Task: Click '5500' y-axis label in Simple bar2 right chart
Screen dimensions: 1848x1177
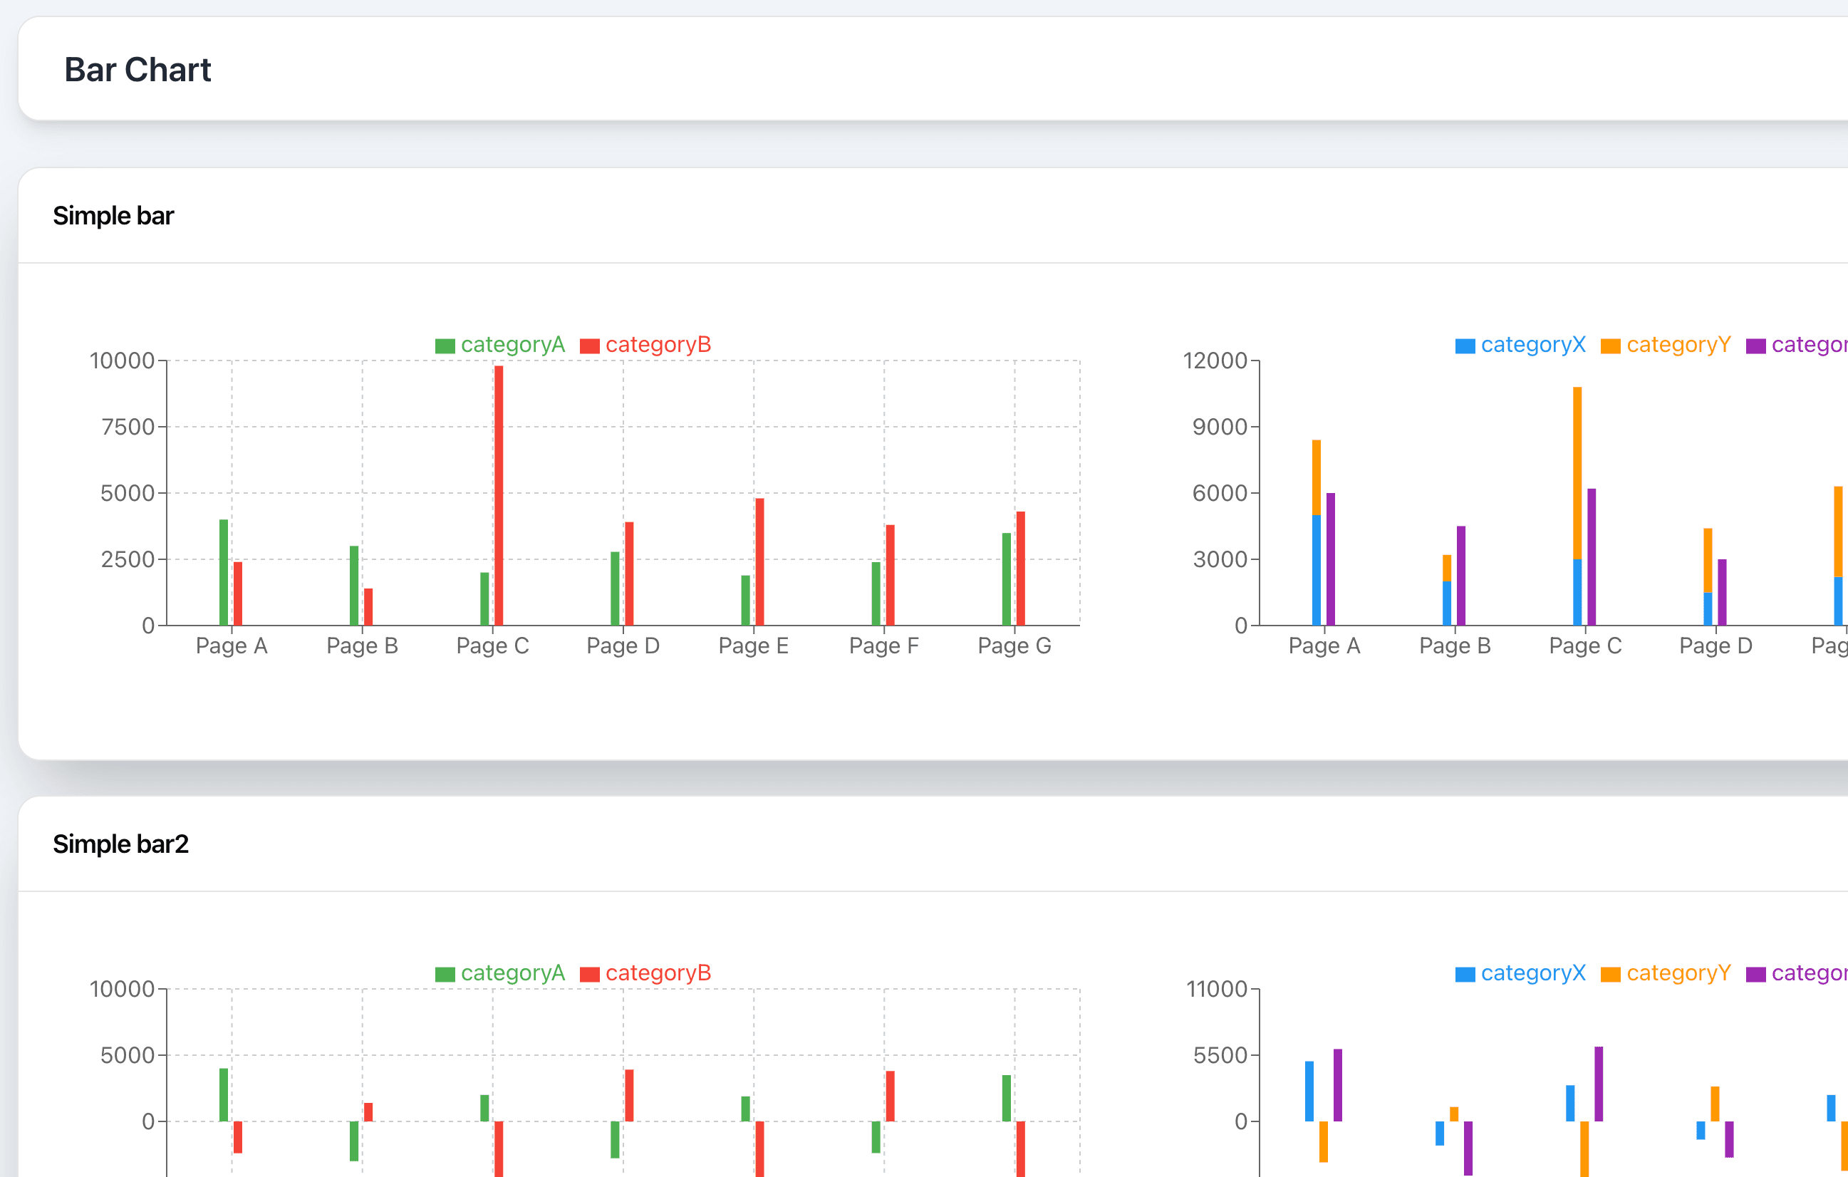Action: pos(1220,1055)
